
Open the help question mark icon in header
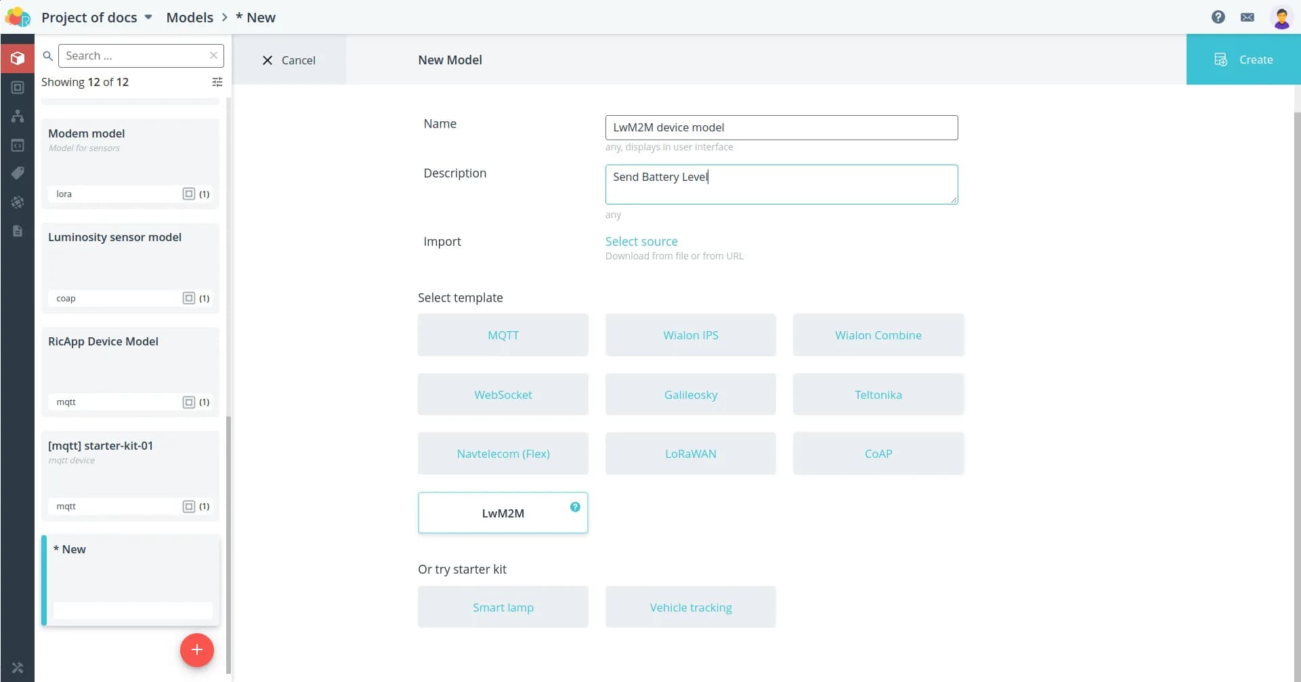pos(1218,18)
